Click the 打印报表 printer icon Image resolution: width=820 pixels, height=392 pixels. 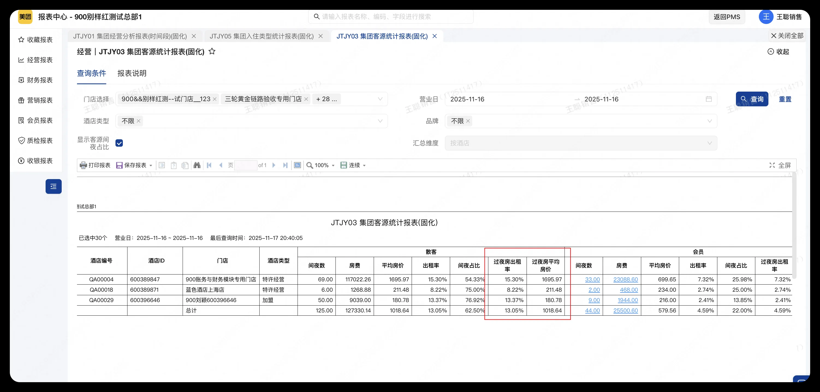click(83, 165)
